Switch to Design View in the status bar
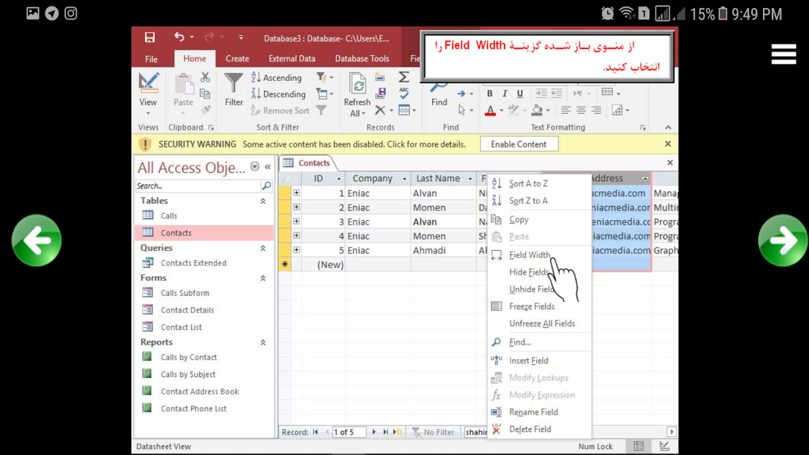 coord(664,446)
